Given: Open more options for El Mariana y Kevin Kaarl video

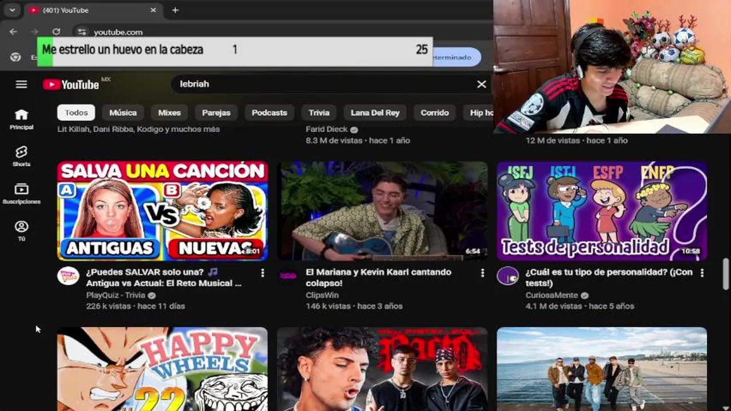Looking at the screenshot, I should point(482,273).
